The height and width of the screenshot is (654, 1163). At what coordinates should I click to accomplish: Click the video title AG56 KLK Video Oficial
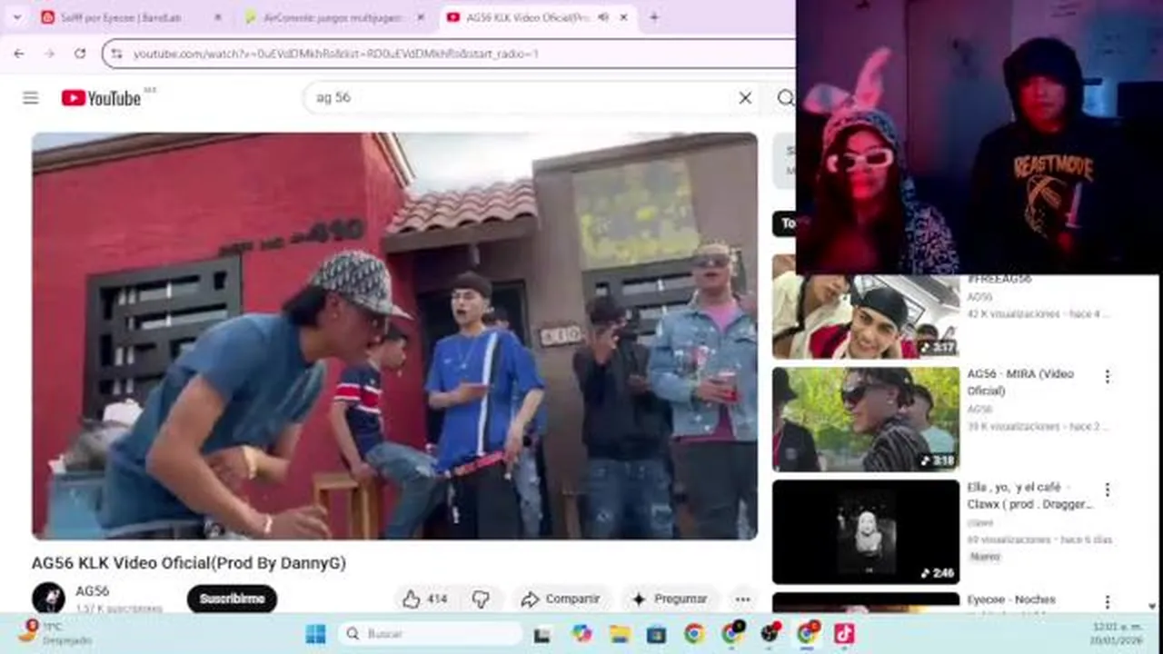tap(188, 563)
